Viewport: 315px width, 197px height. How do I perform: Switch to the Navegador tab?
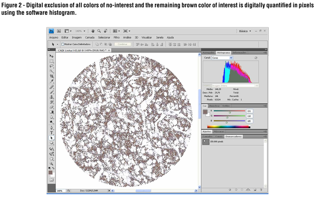(x=208, y=53)
